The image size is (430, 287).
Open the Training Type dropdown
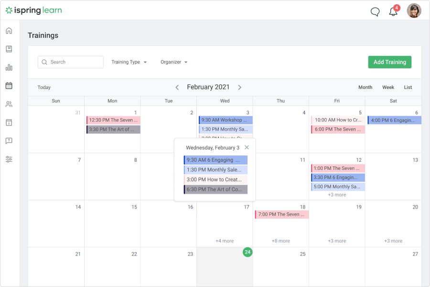pos(129,62)
